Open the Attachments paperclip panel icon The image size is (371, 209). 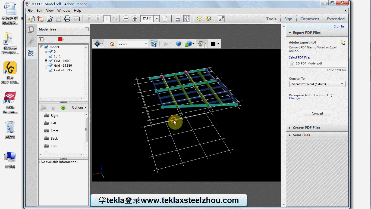pyautogui.click(x=31, y=41)
